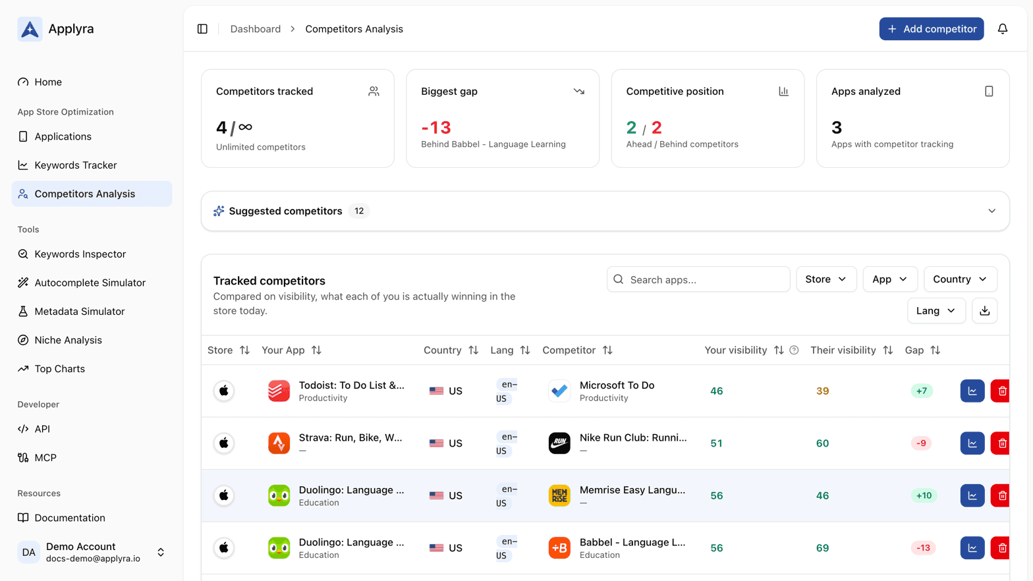Image resolution: width=1033 pixels, height=581 pixels.
Task: Click the Biggest gap trend icon
Action: point(578,92)
